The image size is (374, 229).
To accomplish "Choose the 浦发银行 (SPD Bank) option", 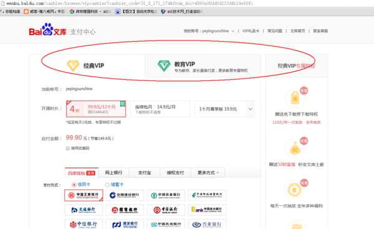I will (x=125, y=224).
